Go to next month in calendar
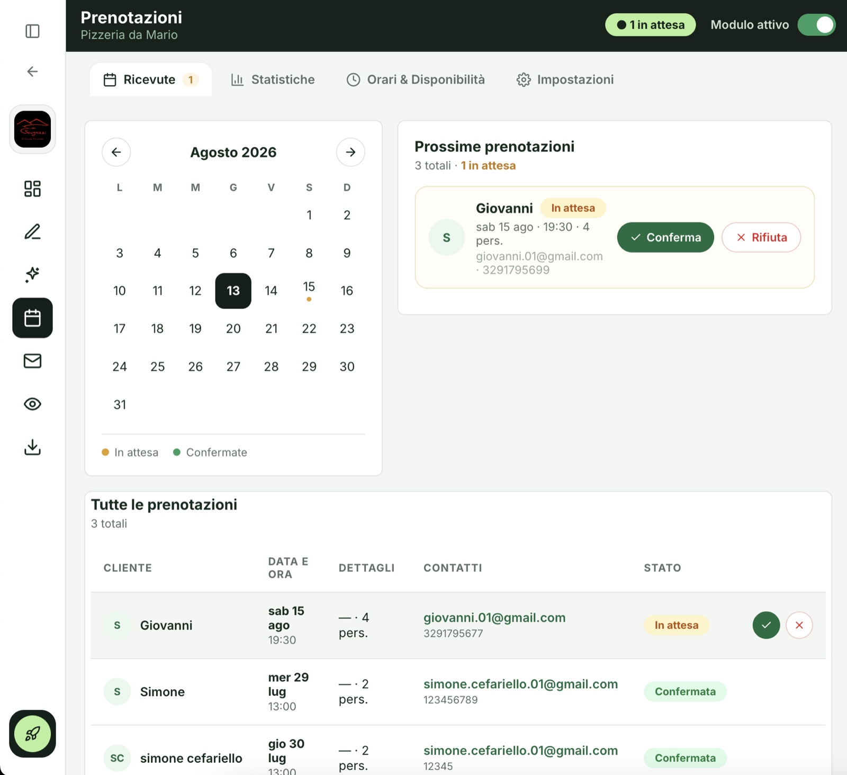This screenshot has width=847, height=775. (x=350, y=152)
